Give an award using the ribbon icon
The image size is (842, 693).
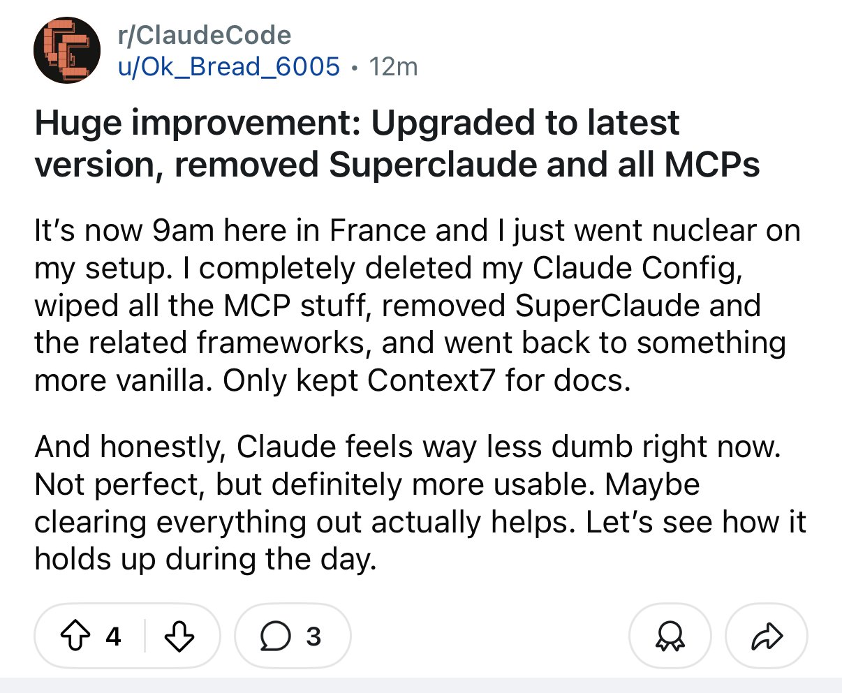[670, 636]
